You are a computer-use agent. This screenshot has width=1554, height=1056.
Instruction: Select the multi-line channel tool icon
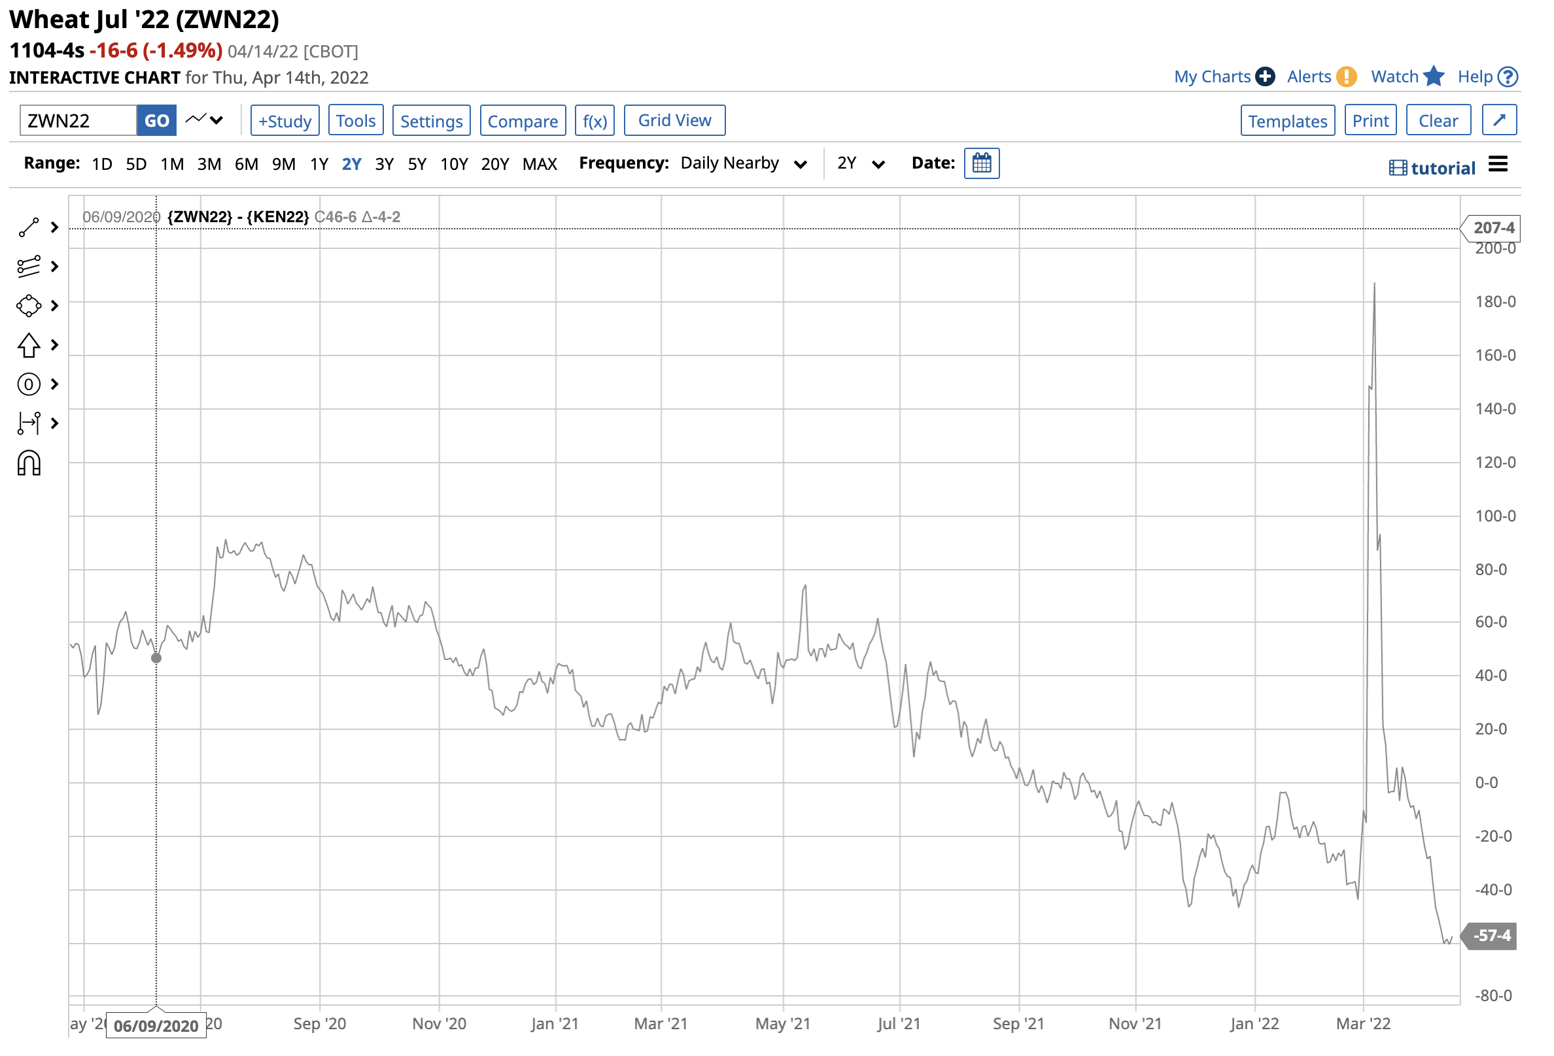pyautogui.click(x=29, y=267)
